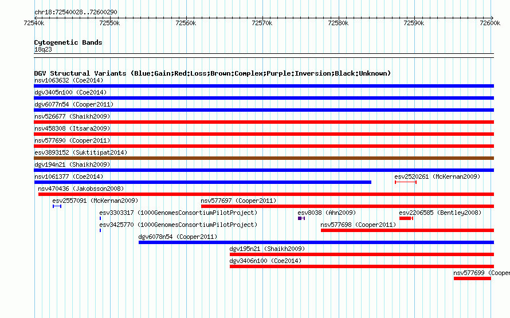Click the blue bar under dgv194n21
Viewport: 510px width, 318px height.
pyautogui.click(x=264, y=170)
